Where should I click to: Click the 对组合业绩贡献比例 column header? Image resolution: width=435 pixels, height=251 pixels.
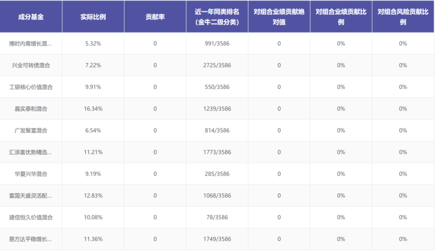(341, 17)
